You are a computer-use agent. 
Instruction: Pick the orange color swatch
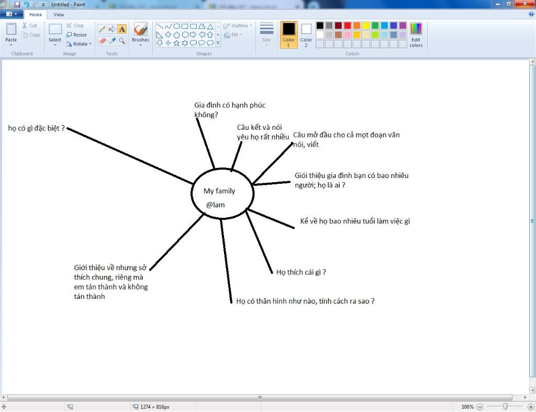(x=356, y=25)
